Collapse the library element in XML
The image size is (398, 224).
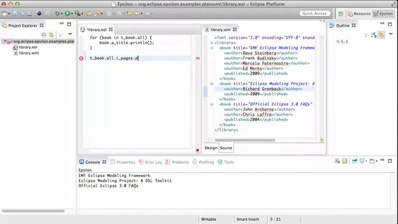point(211,43)
